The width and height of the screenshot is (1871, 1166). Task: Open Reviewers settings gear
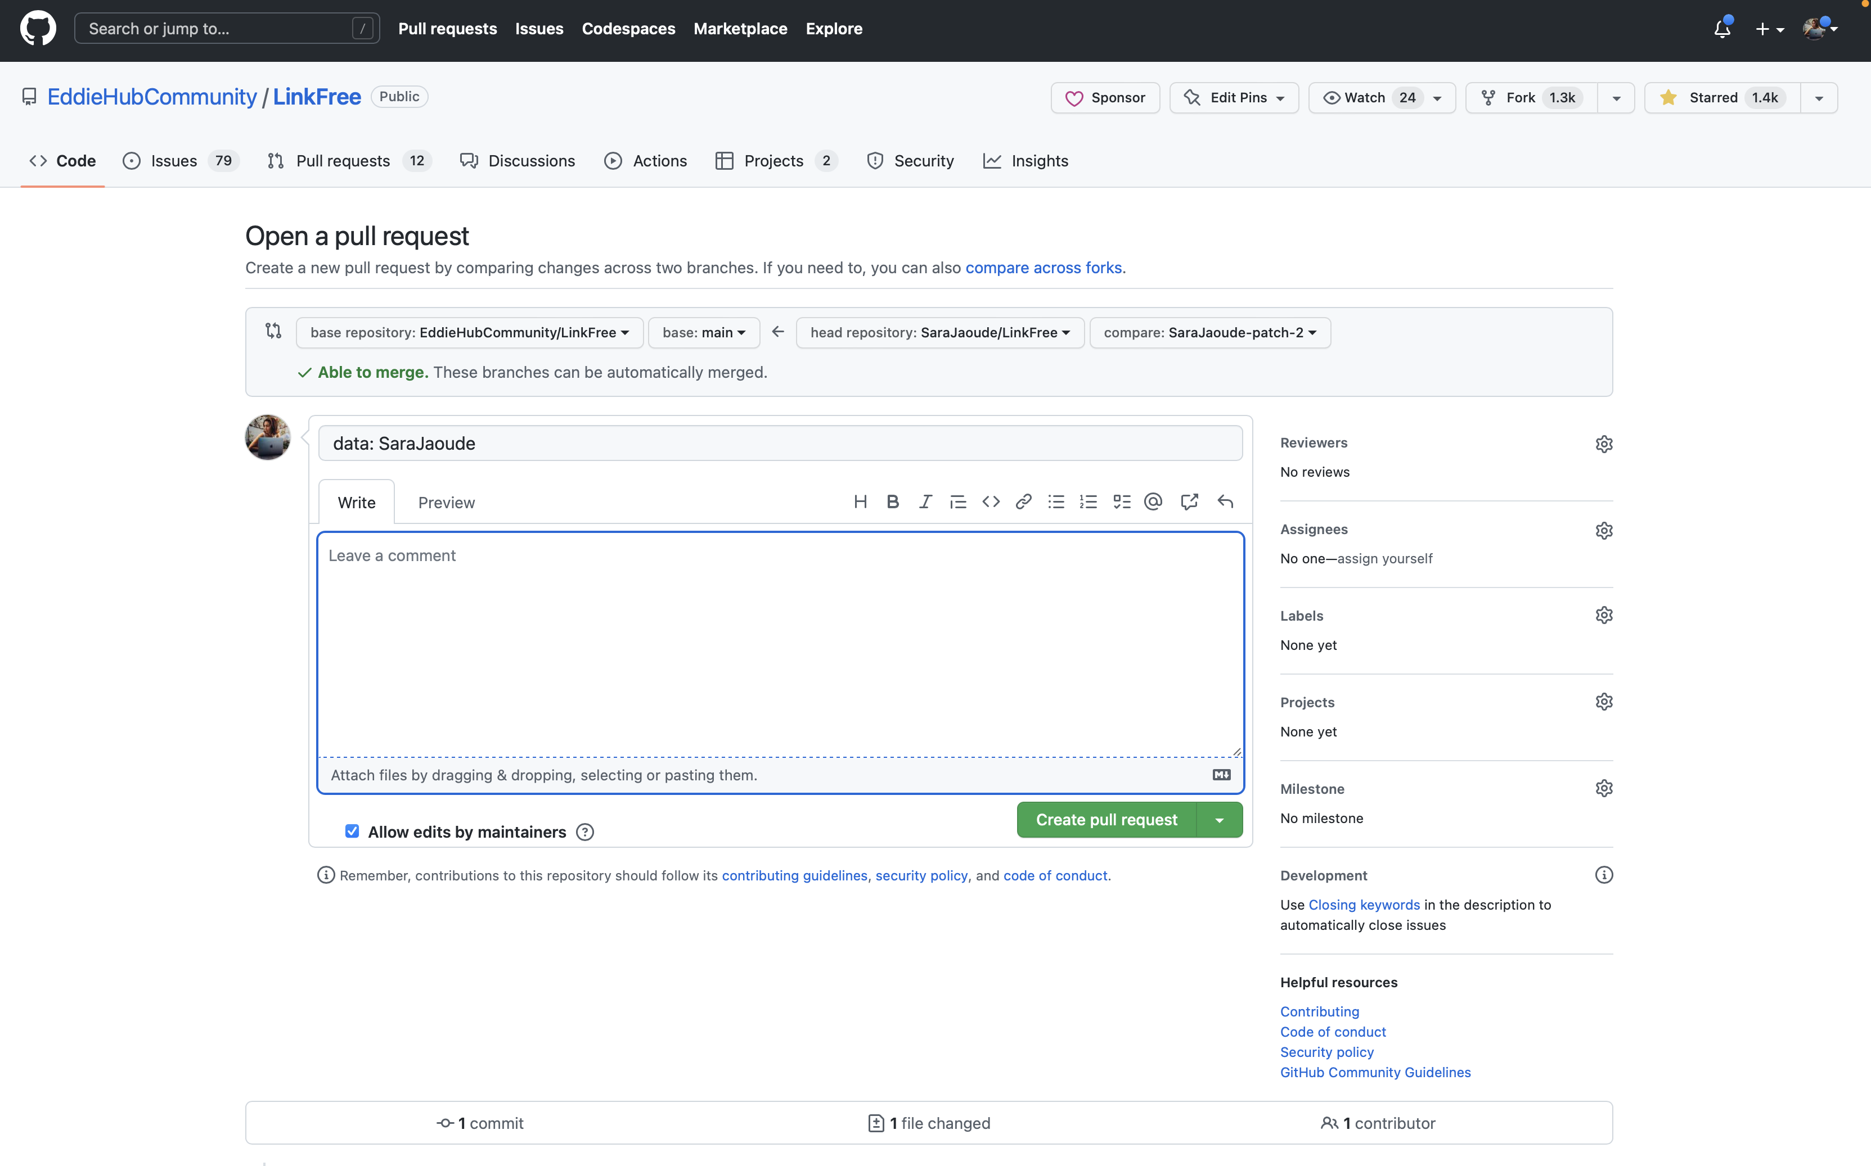(x=1604, y=444)
